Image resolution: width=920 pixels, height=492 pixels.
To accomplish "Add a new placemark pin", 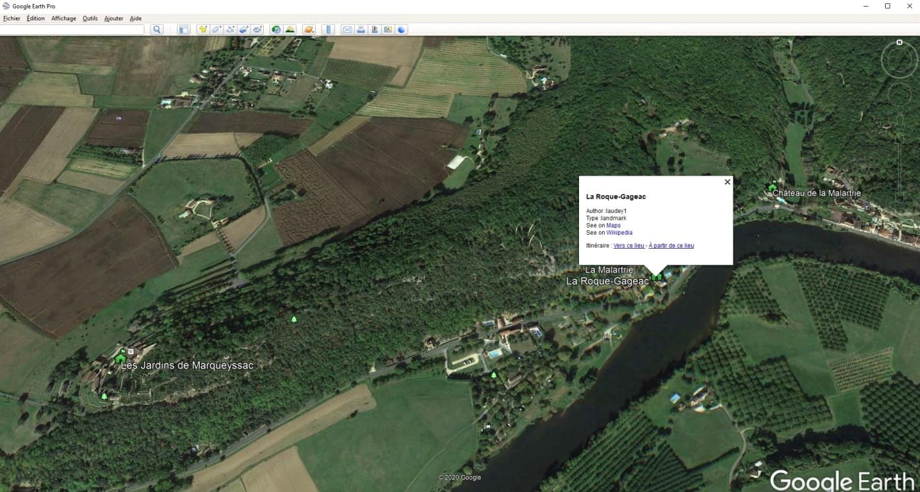I will [203, 30].
